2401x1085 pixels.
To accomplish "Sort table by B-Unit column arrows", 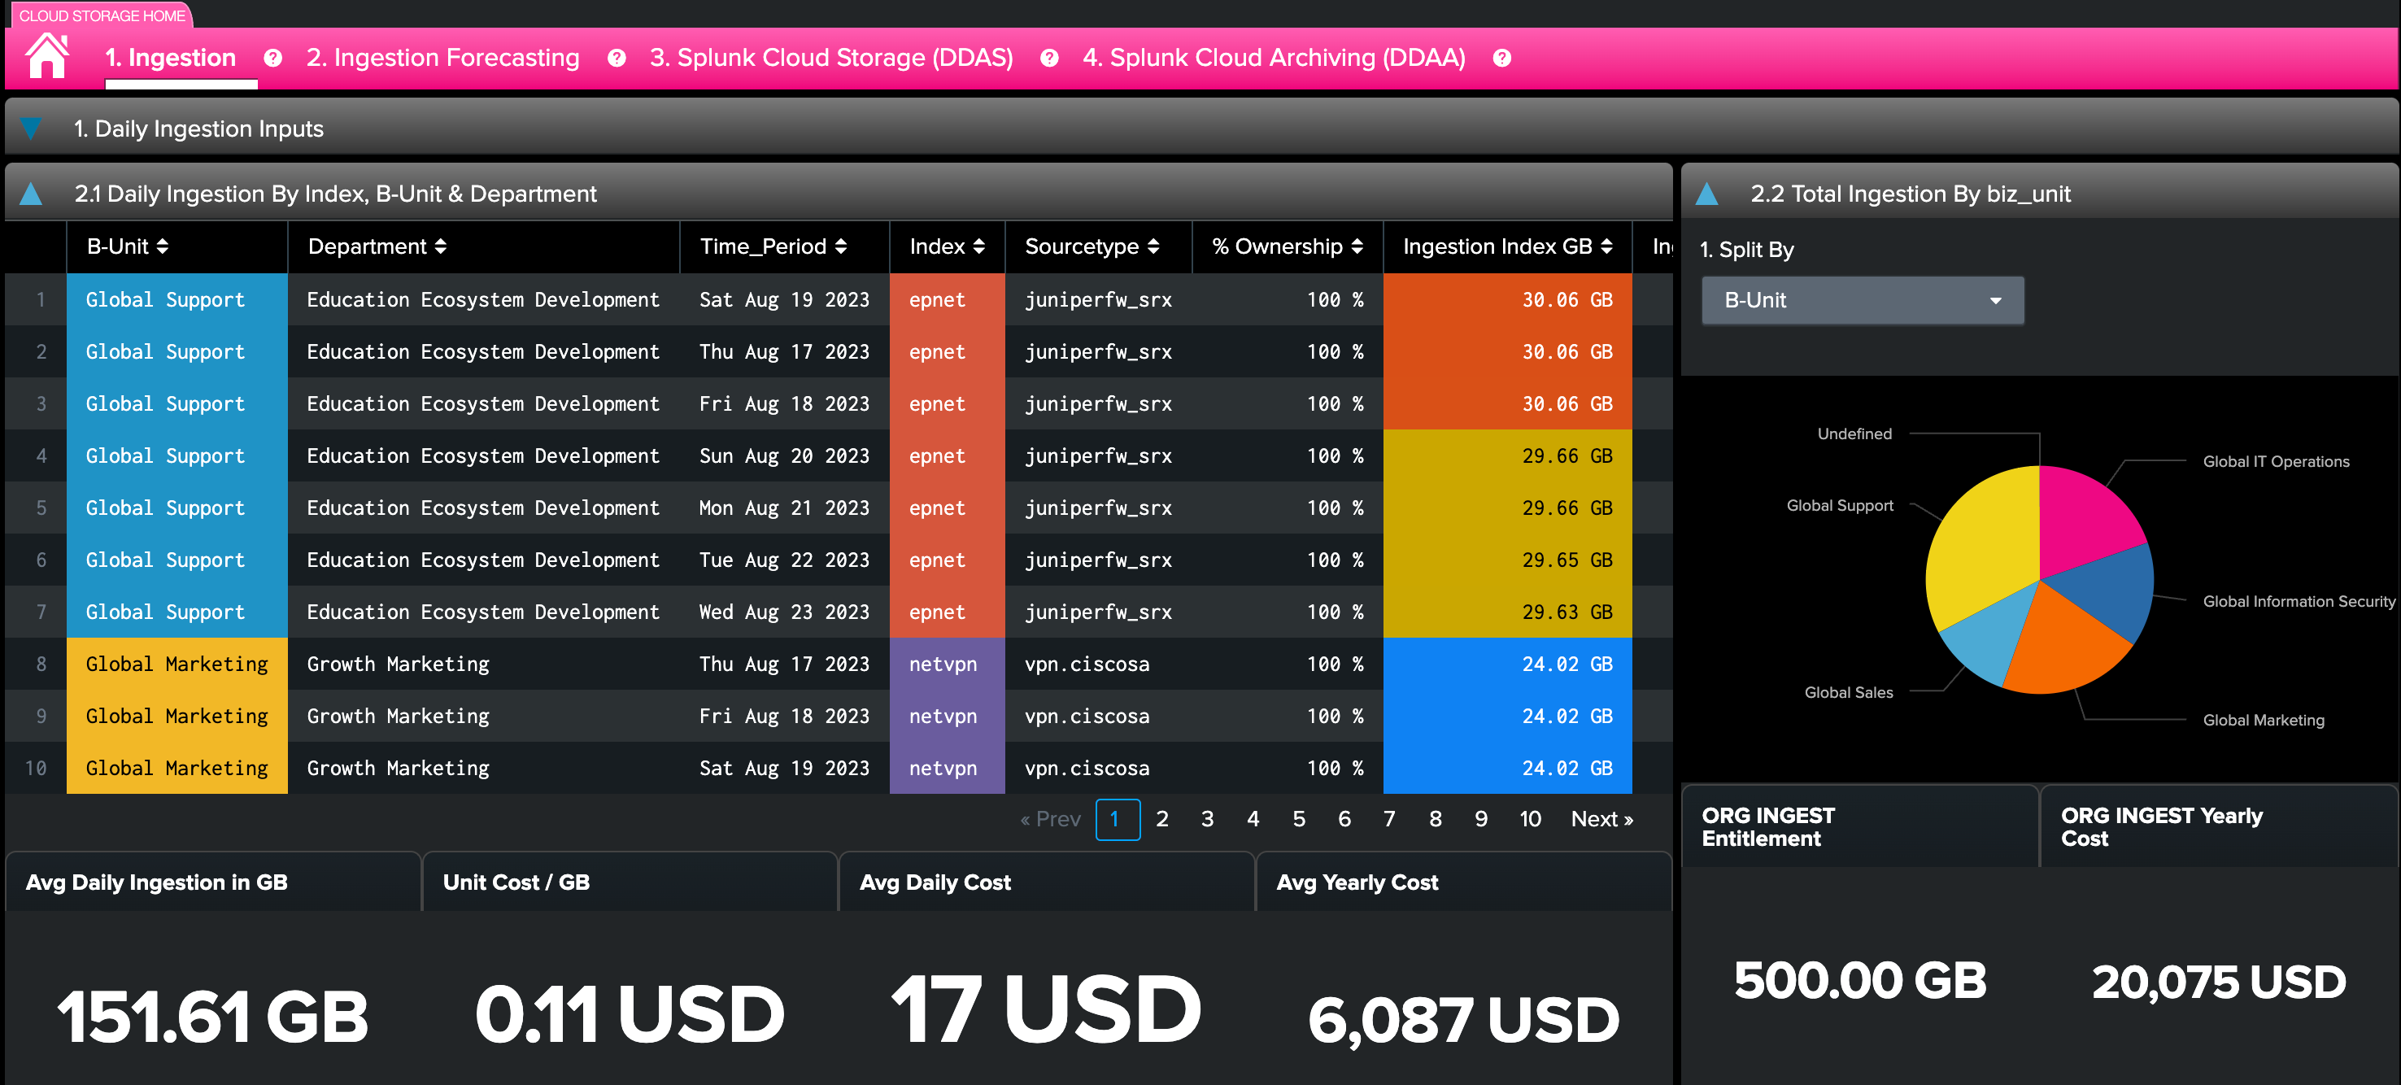I will 162,246.
